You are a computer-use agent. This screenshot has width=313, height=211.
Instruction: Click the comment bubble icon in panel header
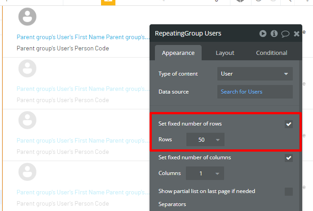285,34
